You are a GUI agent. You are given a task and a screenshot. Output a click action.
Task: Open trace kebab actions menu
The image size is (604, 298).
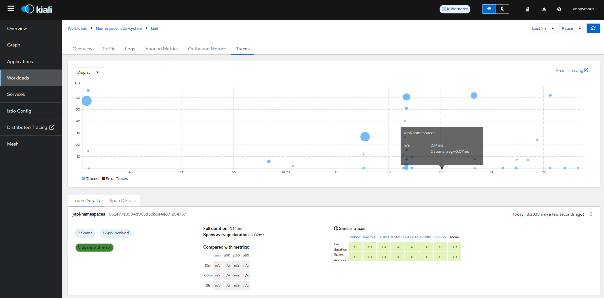click(591, 214)
